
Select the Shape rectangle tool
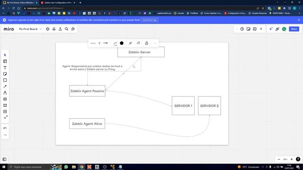pos(5,80)
